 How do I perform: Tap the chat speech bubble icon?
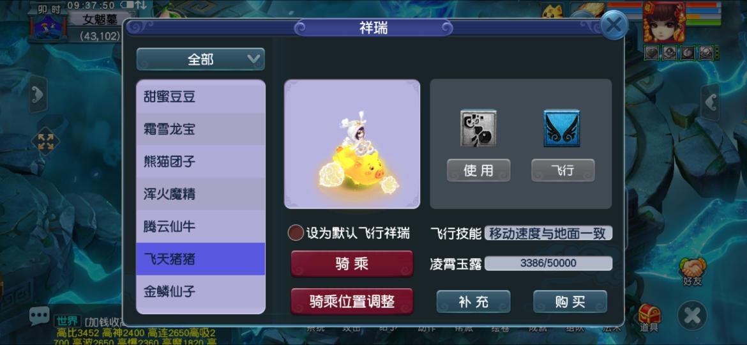click(39, 316)
